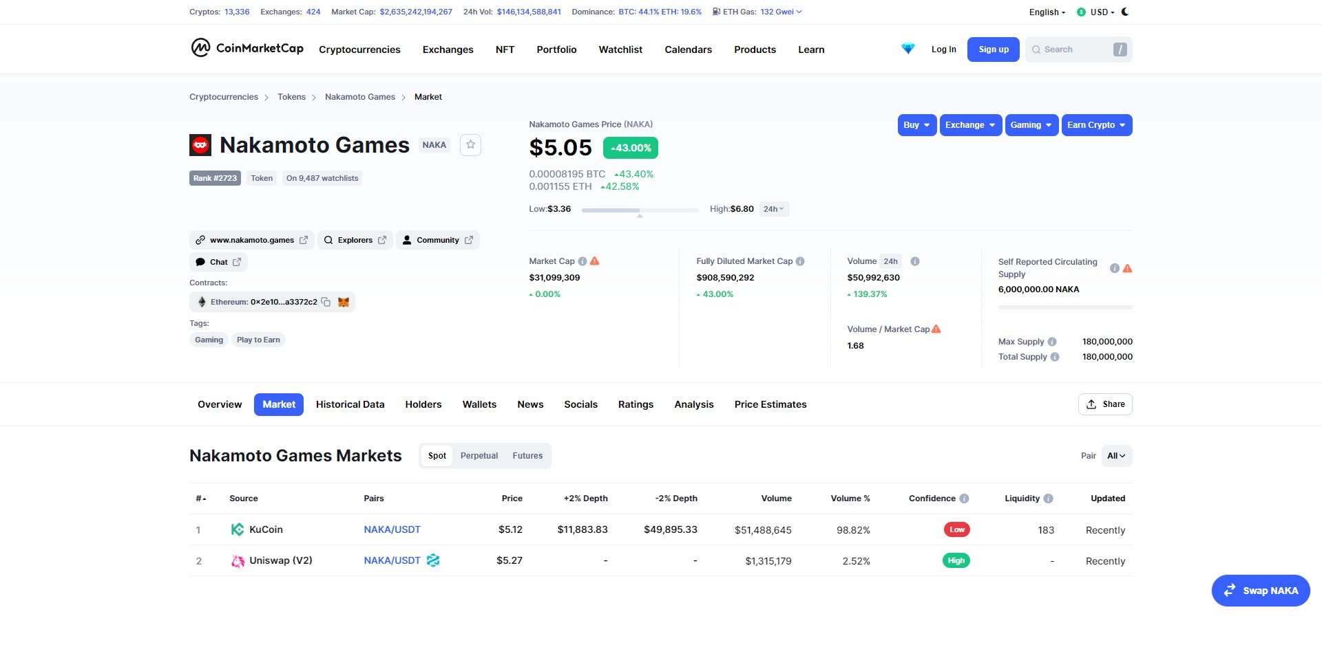The image size is (1322, 647).
Task: Click the diamond rewards icon near Log In
Action: coord(907,49)
